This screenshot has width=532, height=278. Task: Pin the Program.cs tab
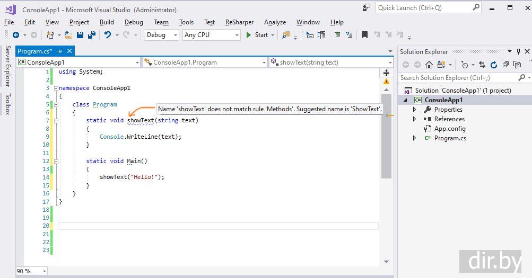[x=60, y=51]
